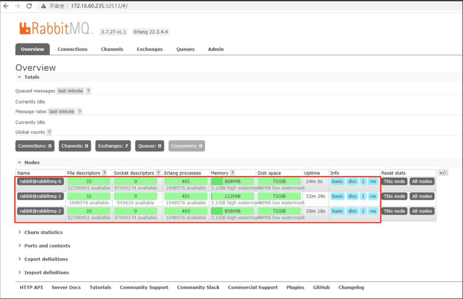The image size is (463, 299).
Task: Open node rabbit@rabbitmq-1
Action: [x=41, y=196]
